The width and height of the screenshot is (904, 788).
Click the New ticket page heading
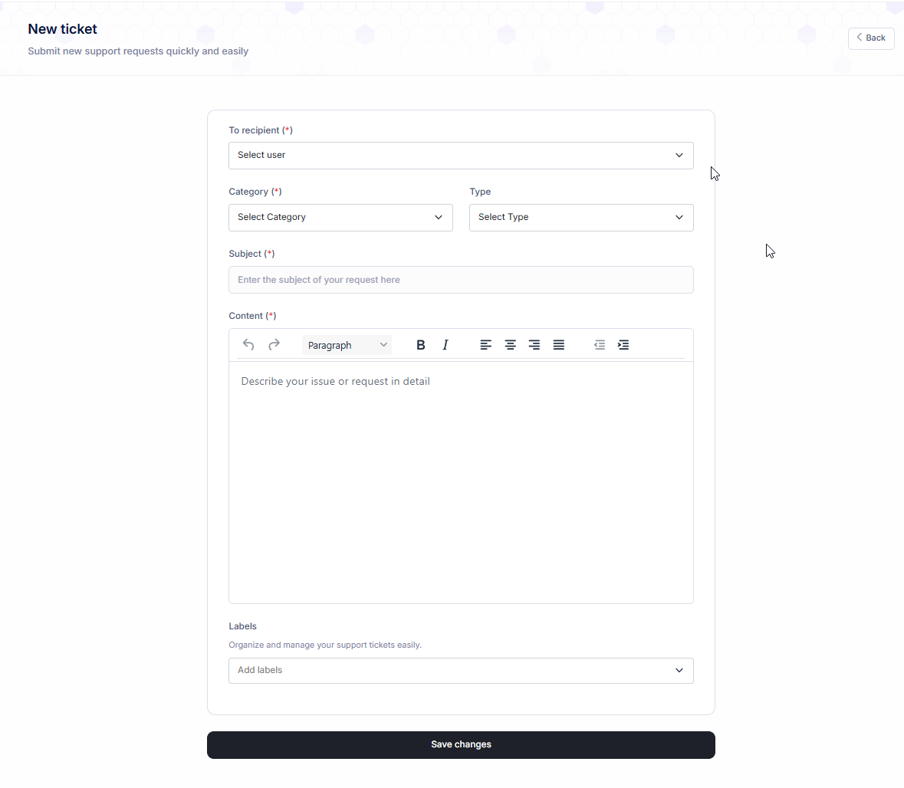[x=63, y=29]
